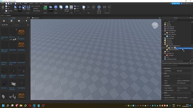The height and width of the screenshot is (108, 193).
Task: Open the Terrain Editor
Action: (45, 8)
